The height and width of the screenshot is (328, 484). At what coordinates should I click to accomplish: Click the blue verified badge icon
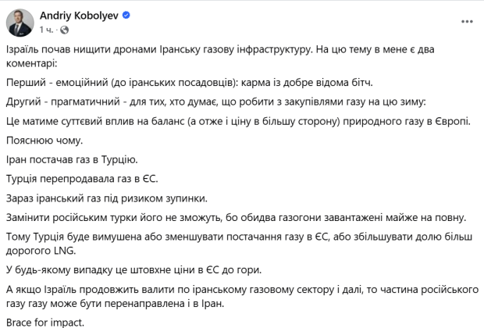126,15
